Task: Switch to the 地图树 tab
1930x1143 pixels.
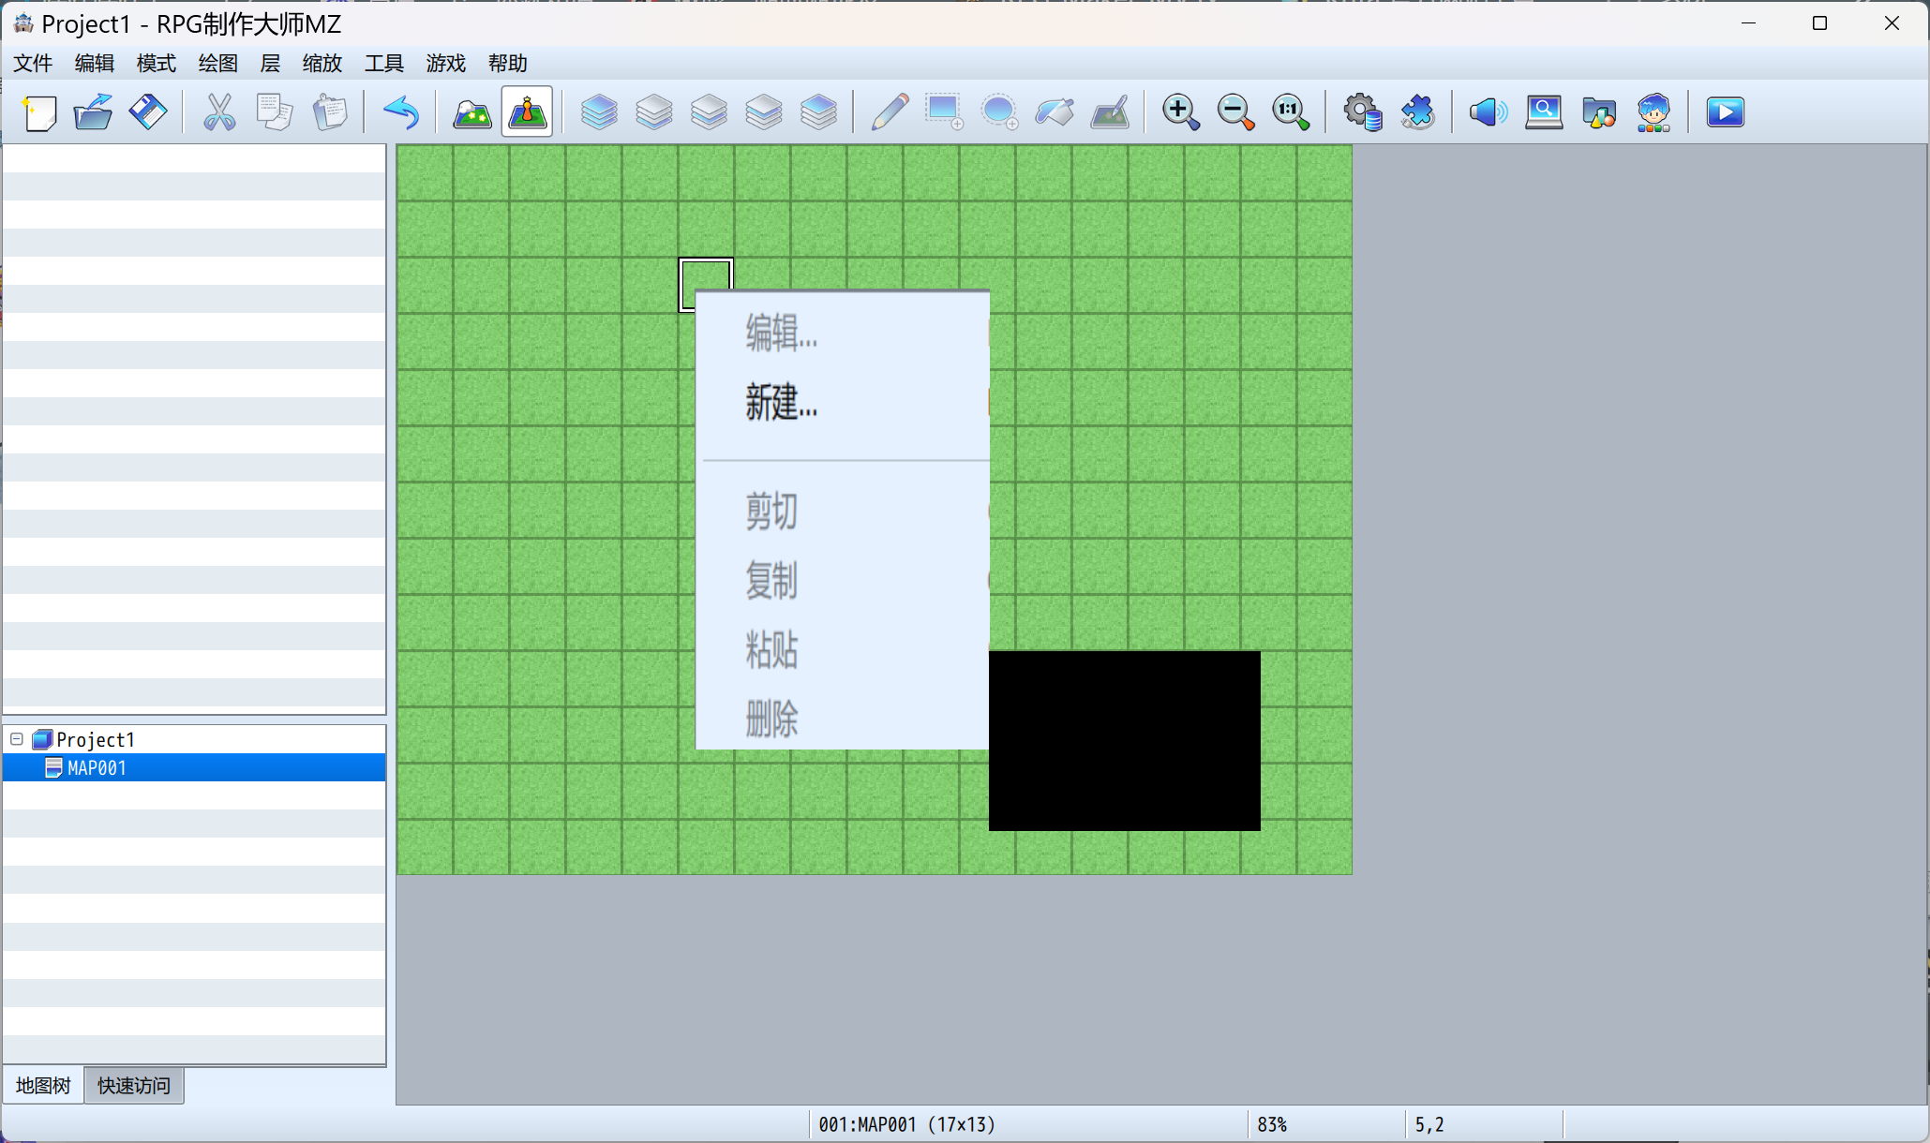Action: (x=43, y=1086)
